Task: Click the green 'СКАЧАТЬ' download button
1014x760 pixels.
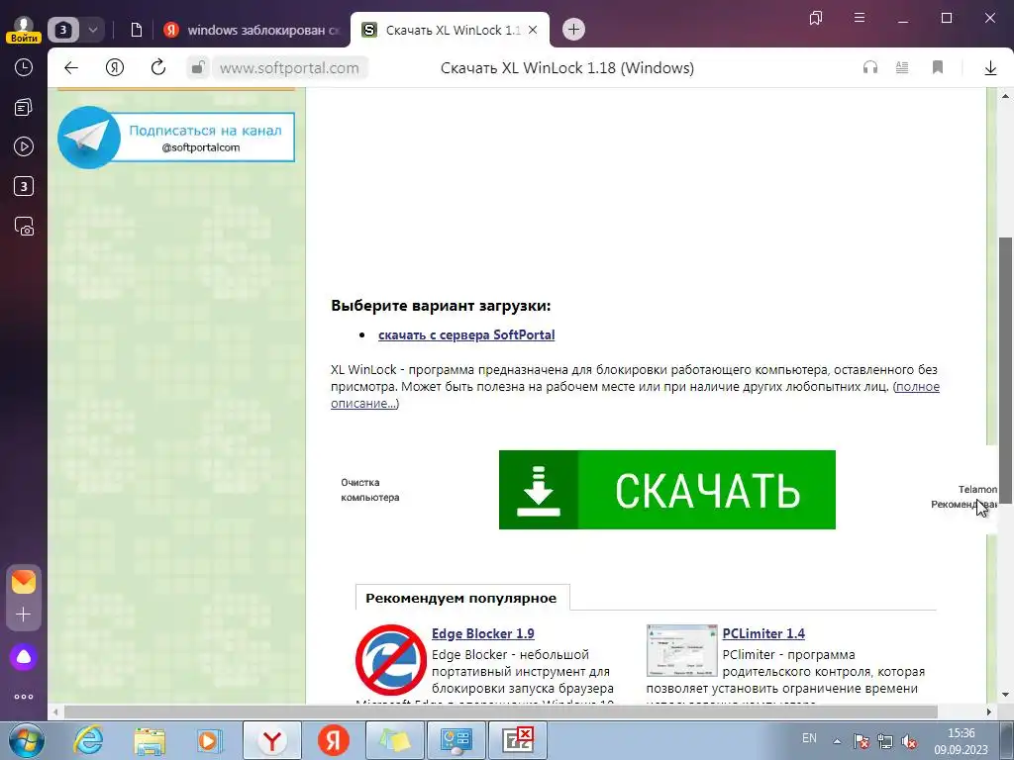Action: click(x=666, y=490)
